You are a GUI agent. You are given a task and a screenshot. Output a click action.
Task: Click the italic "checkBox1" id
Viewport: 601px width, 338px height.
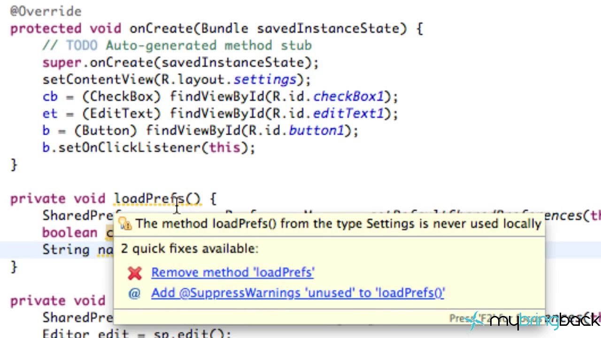(x=348, y=97)
